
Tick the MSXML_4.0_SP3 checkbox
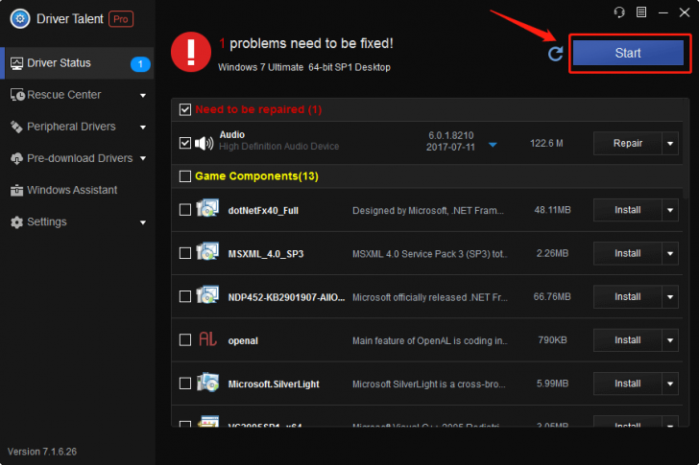pos(185,253)
